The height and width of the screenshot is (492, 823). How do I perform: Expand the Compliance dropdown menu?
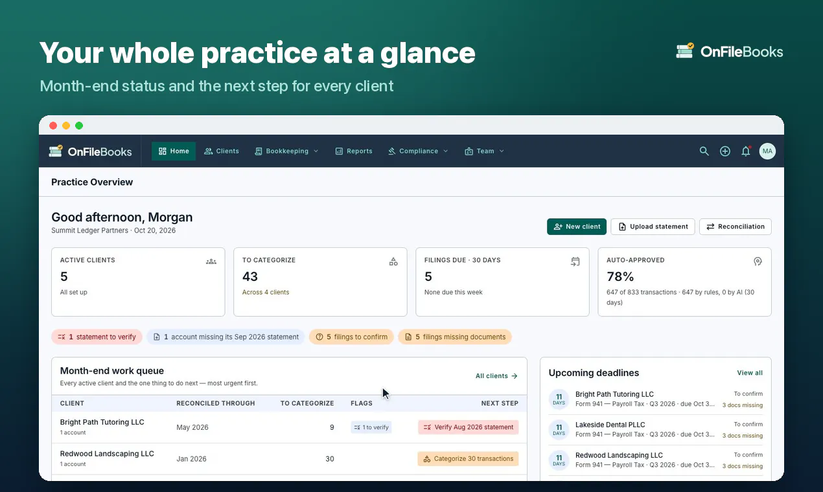tap(418, 151)
